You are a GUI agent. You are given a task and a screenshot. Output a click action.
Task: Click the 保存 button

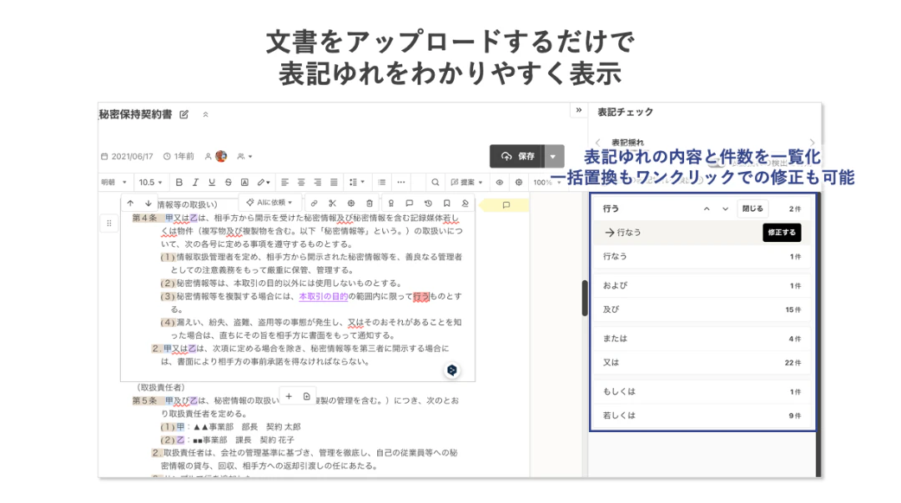point(518,156)
